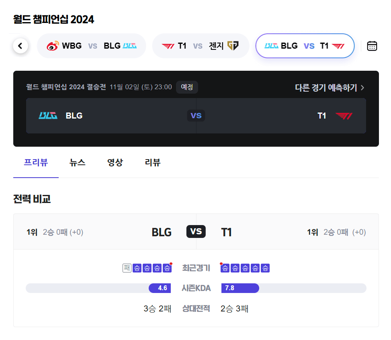Click the previous matches navigation arrow

coord(20,45)
